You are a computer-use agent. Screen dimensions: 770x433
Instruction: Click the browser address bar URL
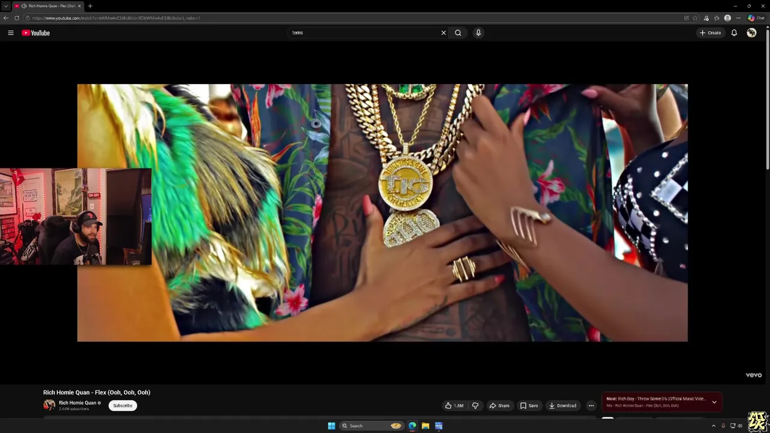pos(116,18)
